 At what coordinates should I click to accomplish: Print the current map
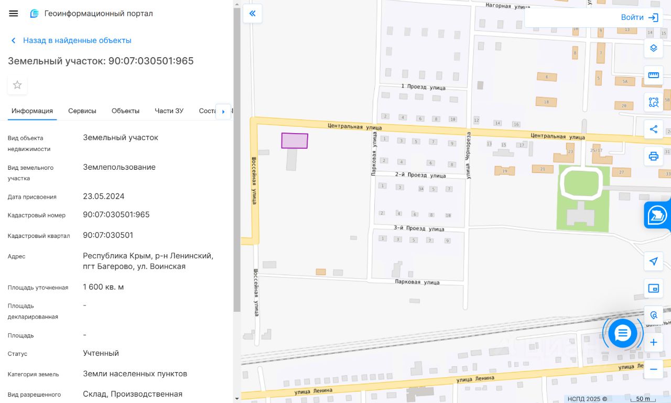653,156
